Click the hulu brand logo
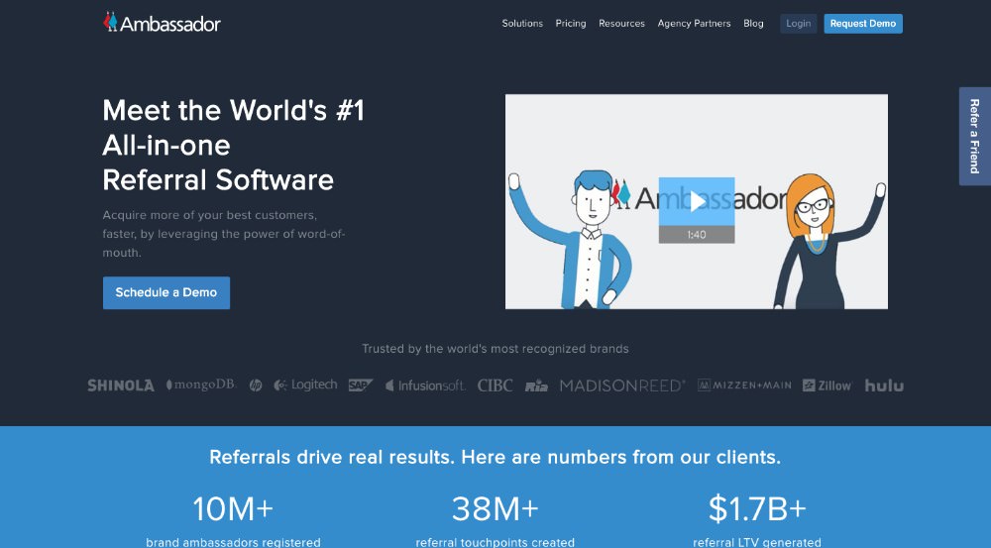This screenshot has height=548, width=991. pos(884,385)
